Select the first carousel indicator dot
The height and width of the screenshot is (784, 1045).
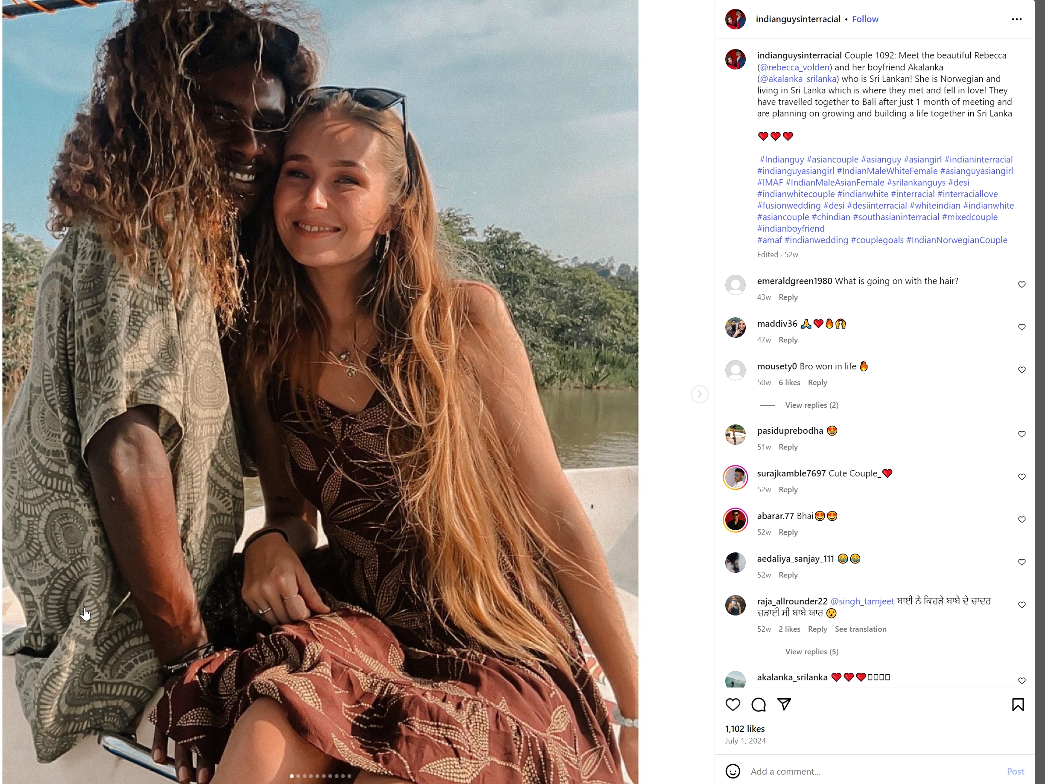point(292,776)
